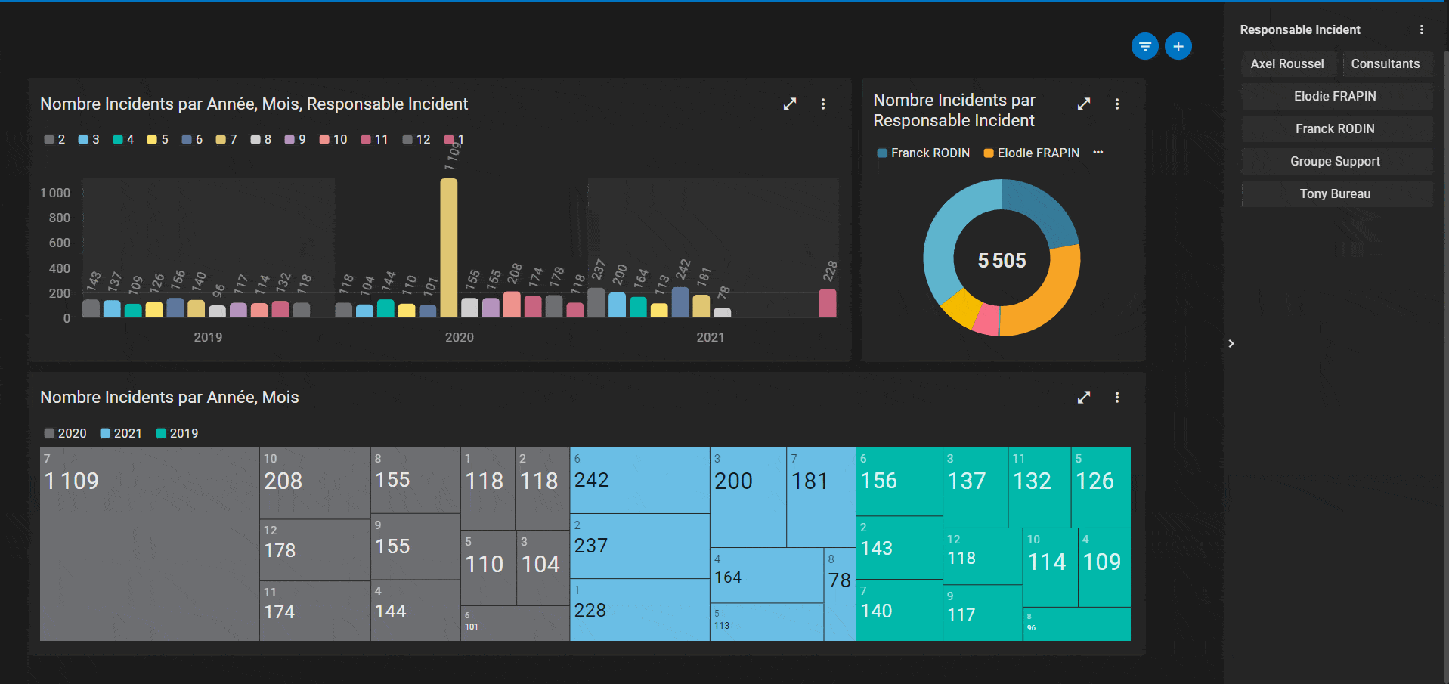The height and width of the screenshot is (684, 1449).
Task: Toggle 2021 legend in treemap
Action: (x=121, y=434)
